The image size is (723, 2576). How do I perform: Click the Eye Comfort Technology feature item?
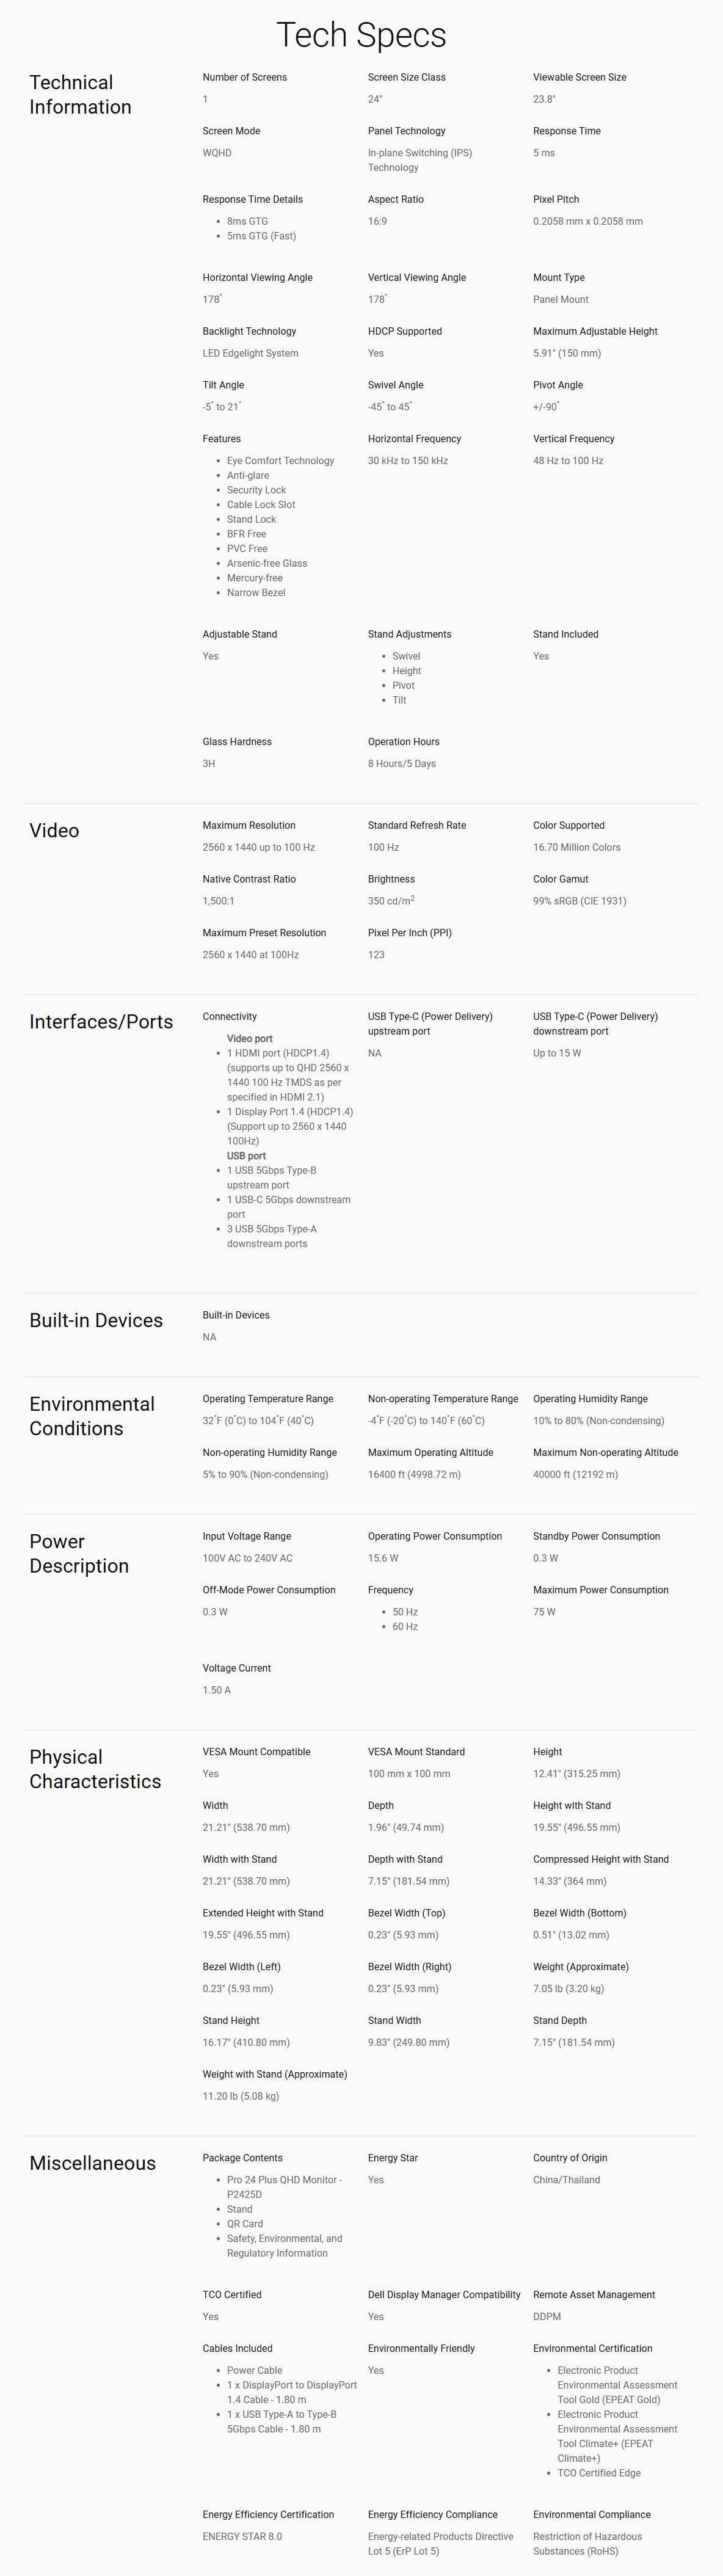280,461
